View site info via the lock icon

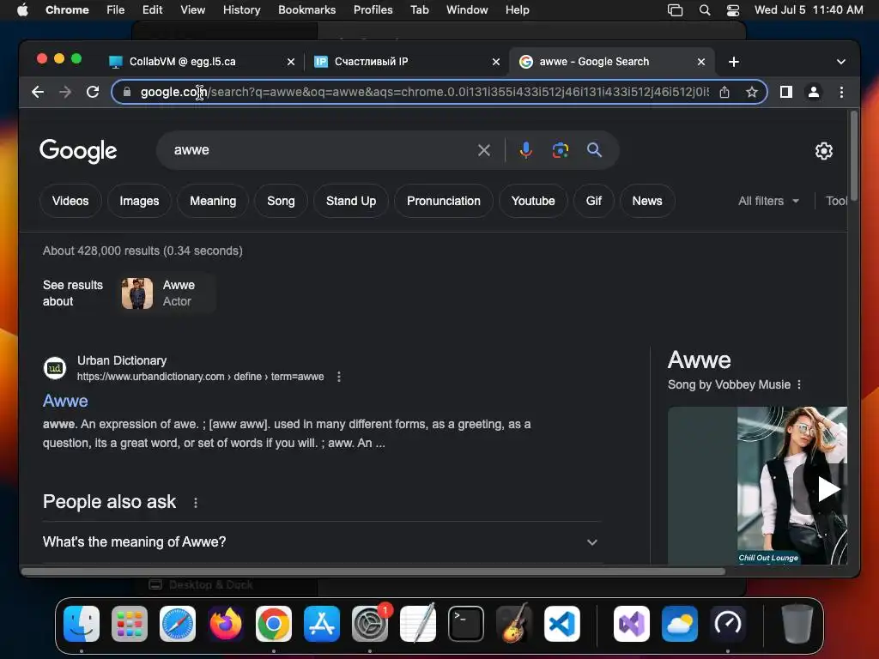click(x=127, y=92)
